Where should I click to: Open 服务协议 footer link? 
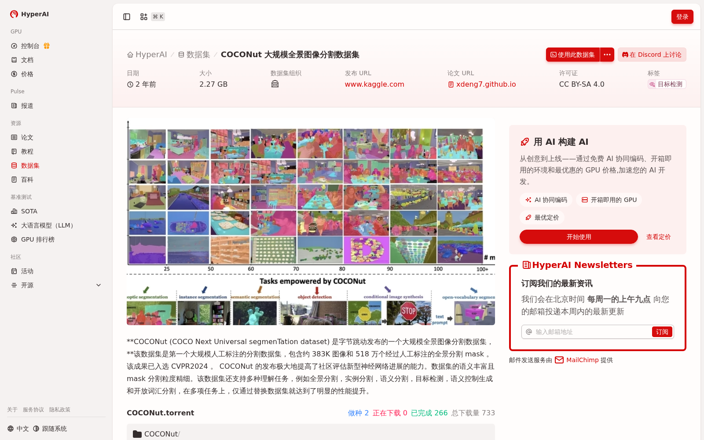(x=33, y=410)
